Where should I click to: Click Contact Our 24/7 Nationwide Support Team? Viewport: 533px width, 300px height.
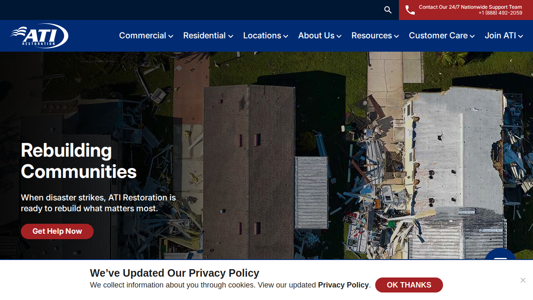(x=470, y=7)
